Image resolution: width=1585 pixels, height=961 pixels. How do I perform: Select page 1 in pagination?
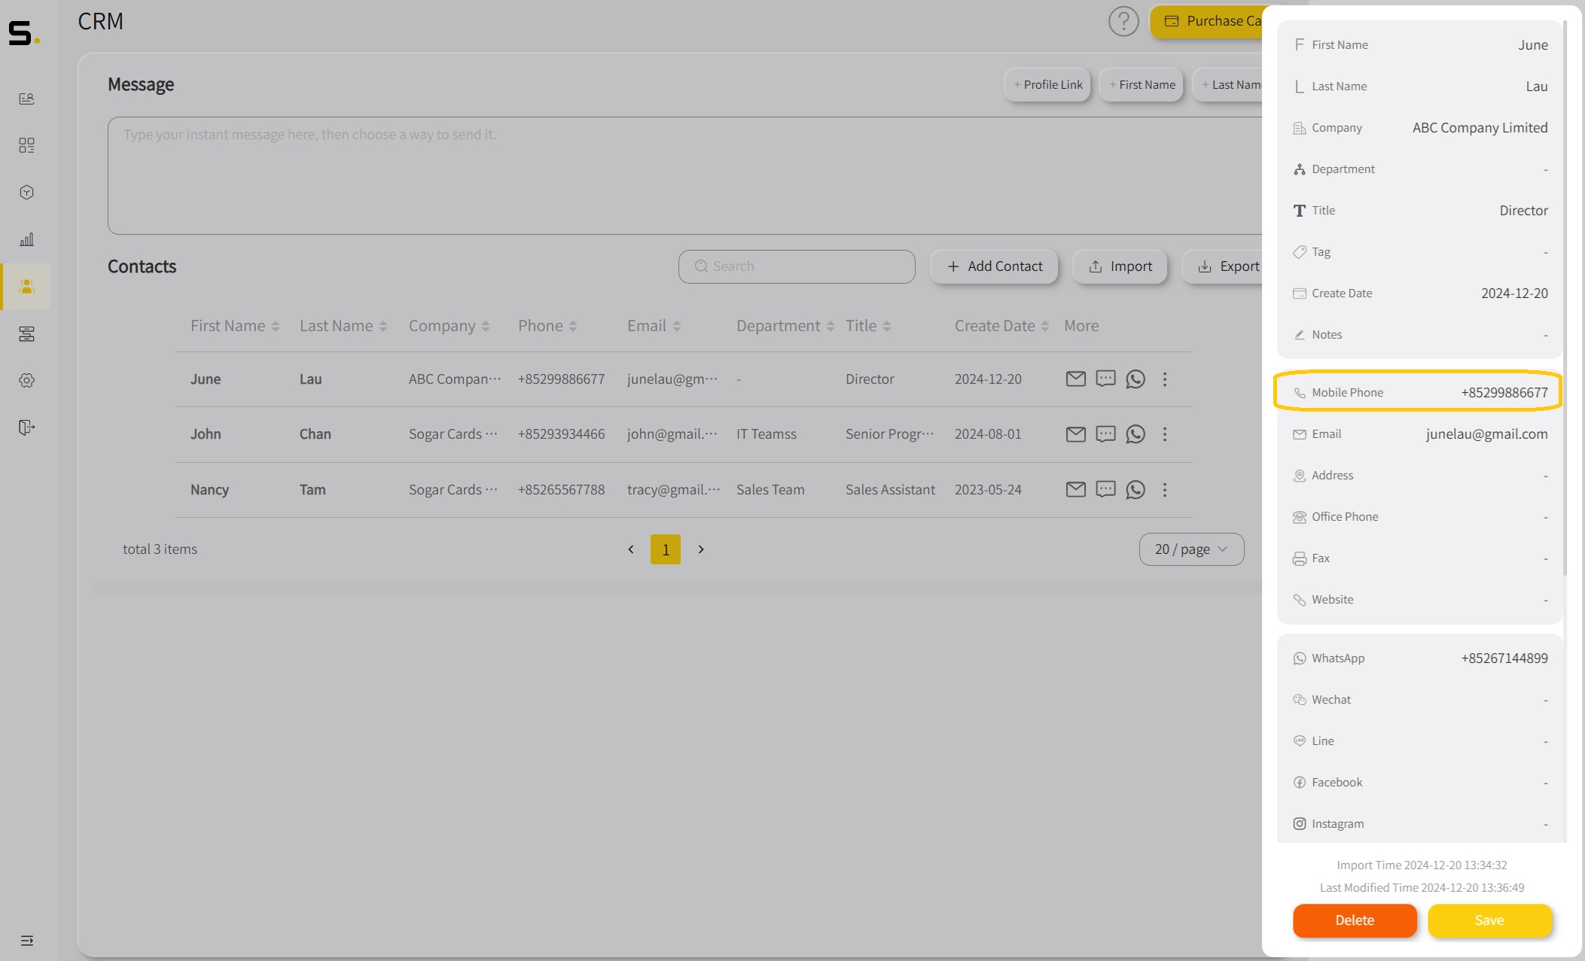click(x=666, y=549)
